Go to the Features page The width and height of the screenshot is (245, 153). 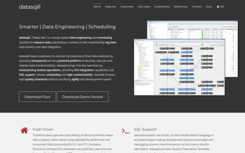coord(111,7)
